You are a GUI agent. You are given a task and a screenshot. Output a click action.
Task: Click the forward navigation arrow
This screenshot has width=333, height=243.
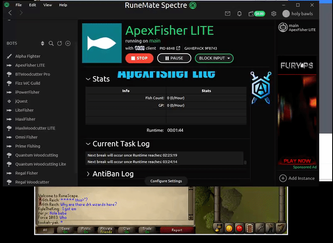coord(21,13)
